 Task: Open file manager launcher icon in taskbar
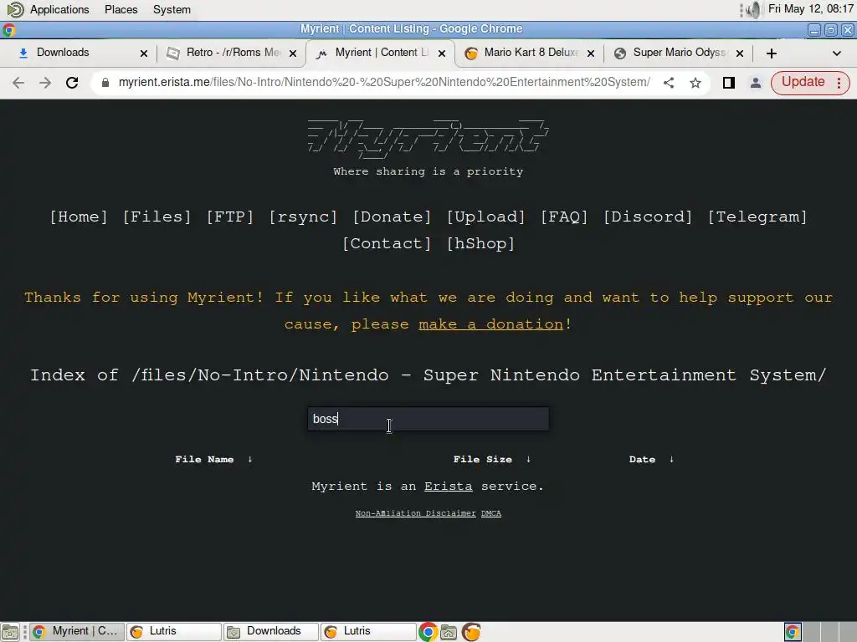(x=449, y=632)
